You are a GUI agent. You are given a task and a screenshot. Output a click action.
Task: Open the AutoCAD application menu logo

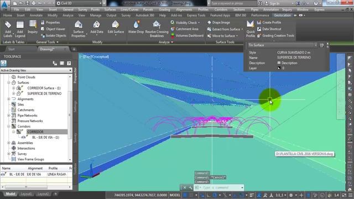pos(5,5)
